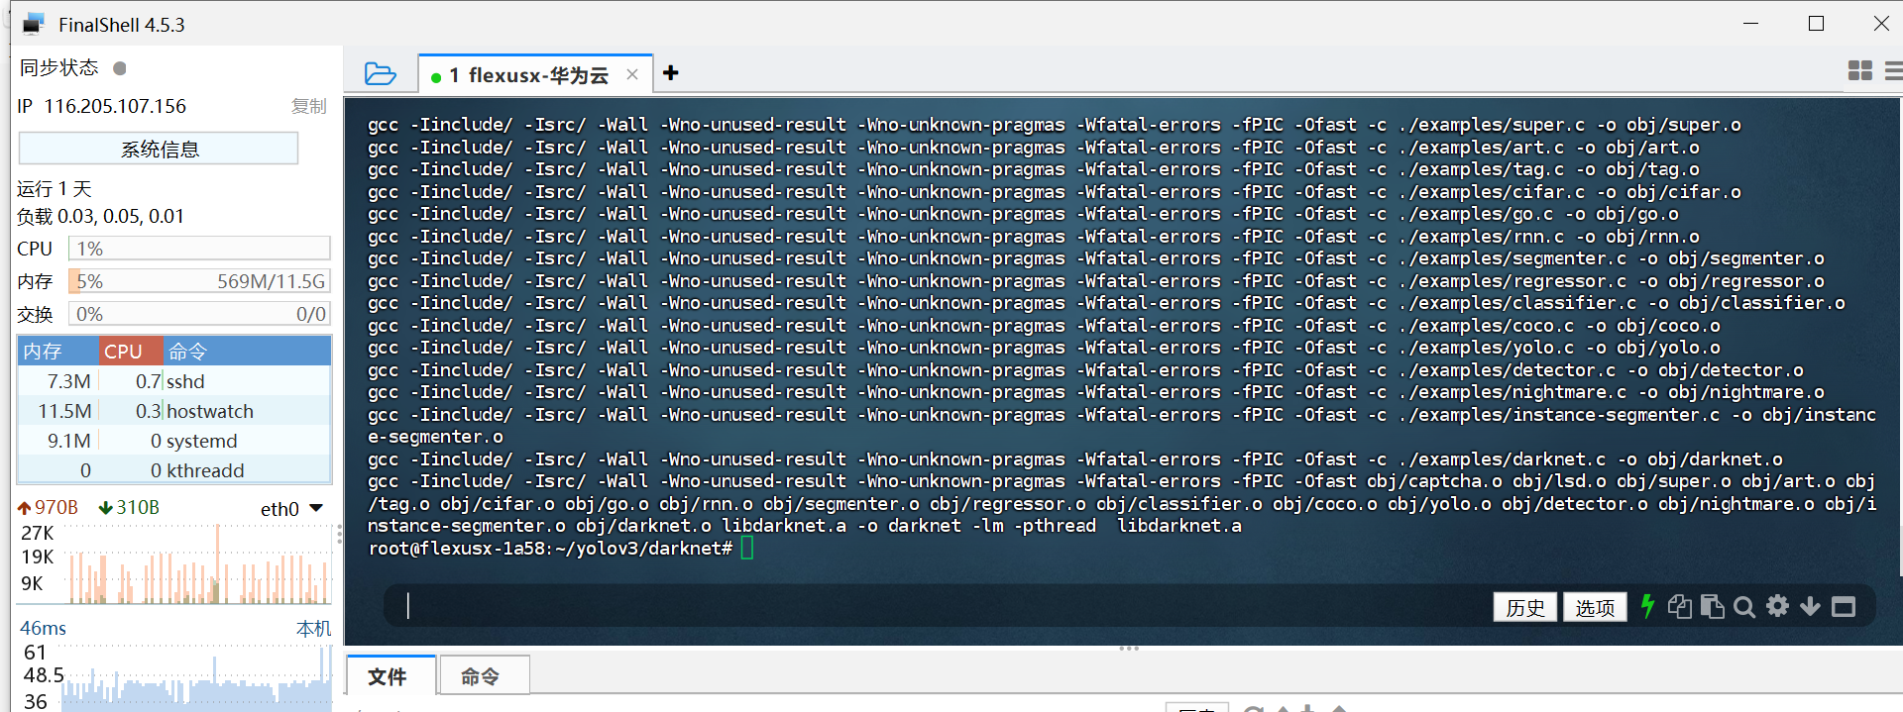Image resolution: width=1903 pixels, height=712 pixels.
Task: Close the flexusx-华为云 tab
Action: 632,74
